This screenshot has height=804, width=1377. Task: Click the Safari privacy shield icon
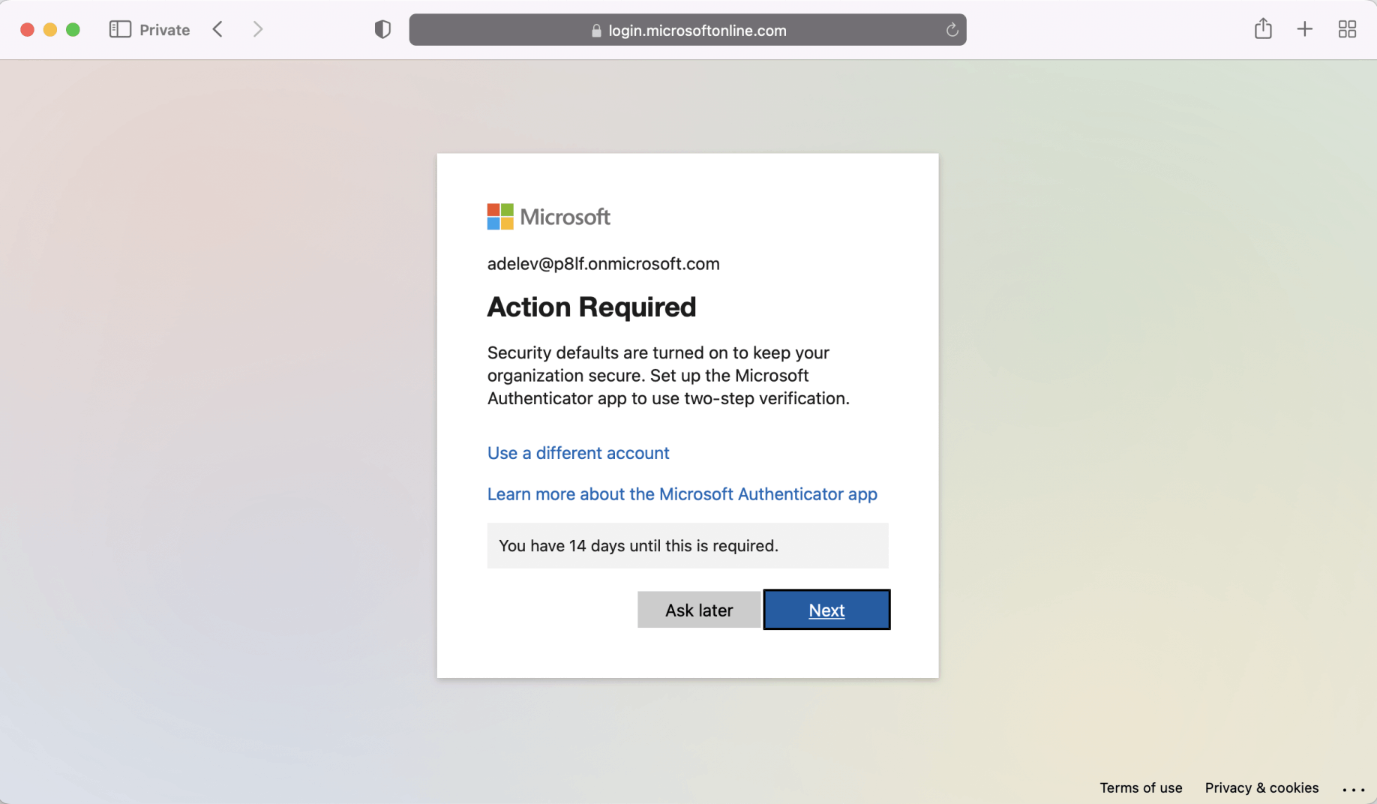382,29
